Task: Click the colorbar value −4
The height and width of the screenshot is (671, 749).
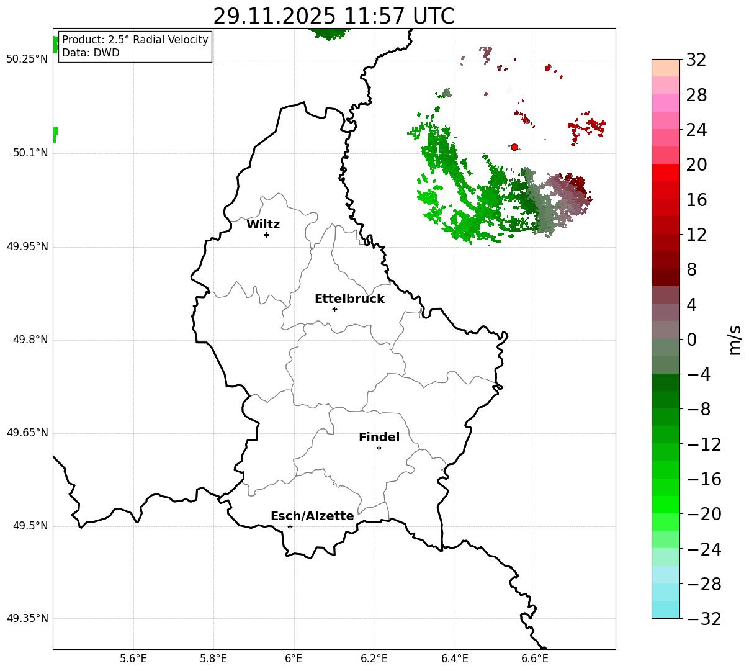Action: click(698, 375)
